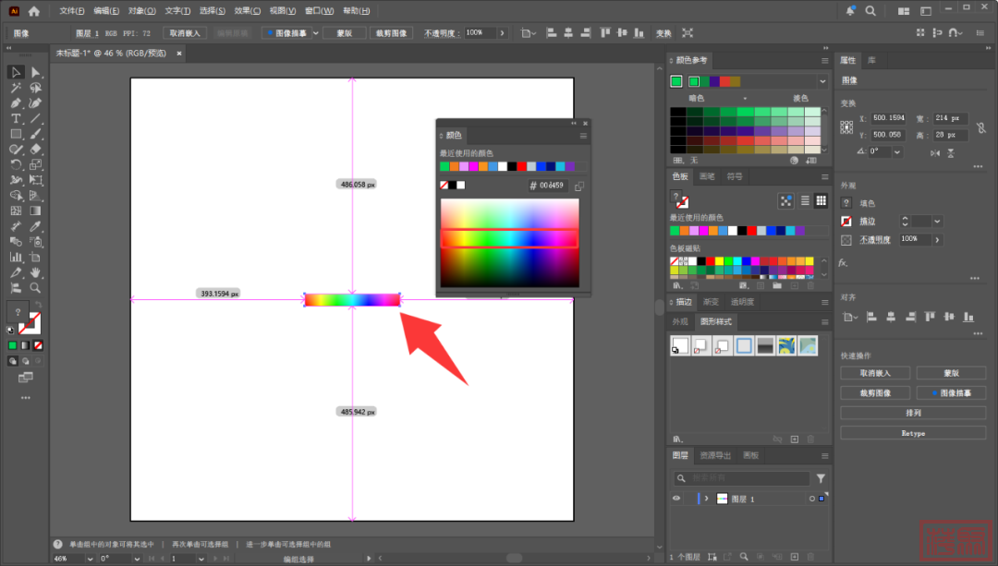This screenshot has height=566, width=998.
Task: Open the color harmony rules dropdown
Action: [x=822, y=81]
